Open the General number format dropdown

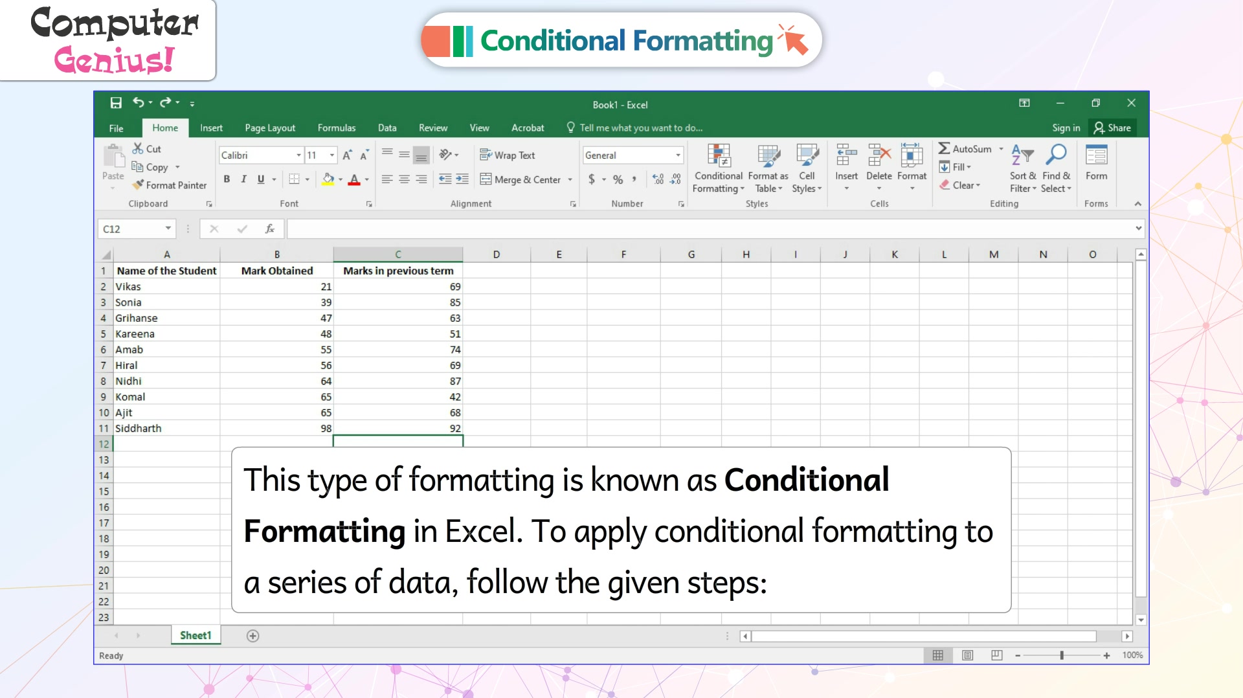678,155
